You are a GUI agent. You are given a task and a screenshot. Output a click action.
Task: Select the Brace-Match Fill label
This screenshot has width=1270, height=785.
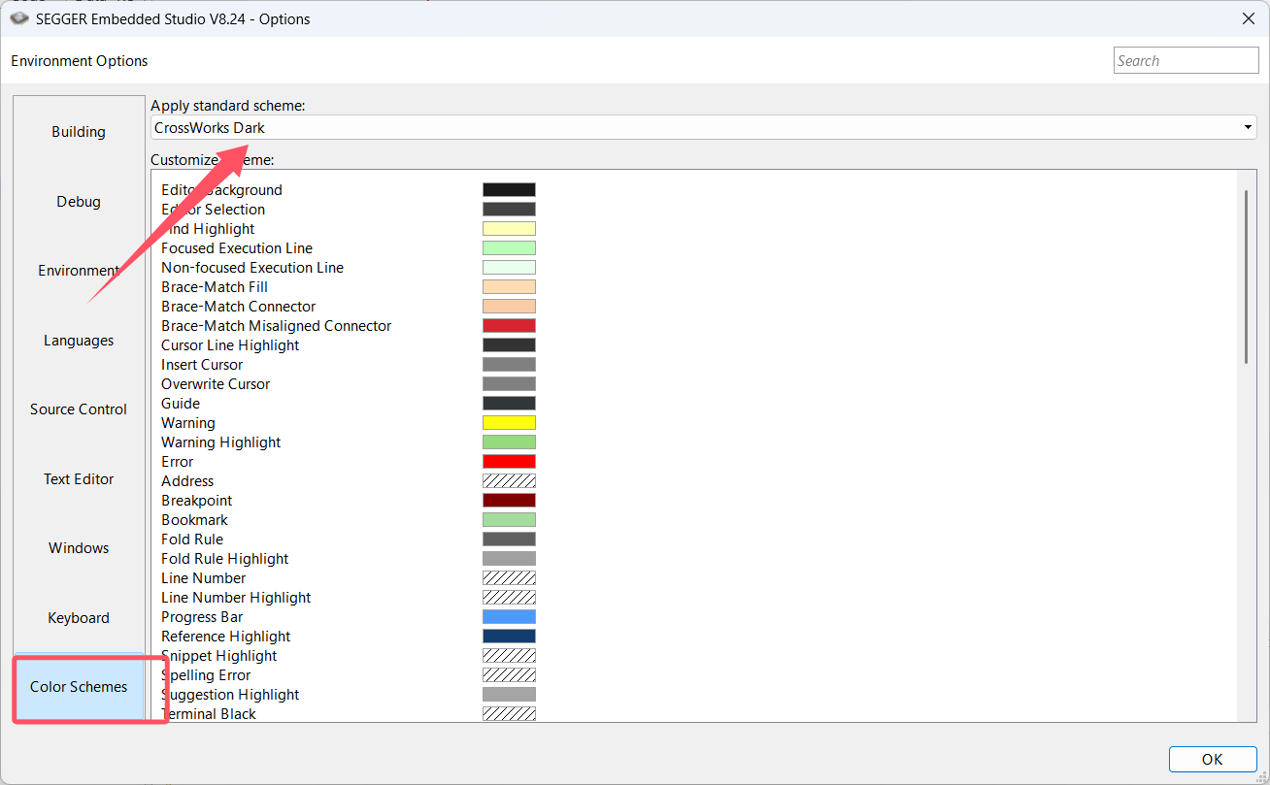pyautogui.click(x=215, y=287)
